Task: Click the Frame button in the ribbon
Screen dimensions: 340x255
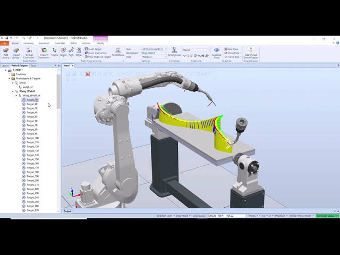Action: [55, 52]
